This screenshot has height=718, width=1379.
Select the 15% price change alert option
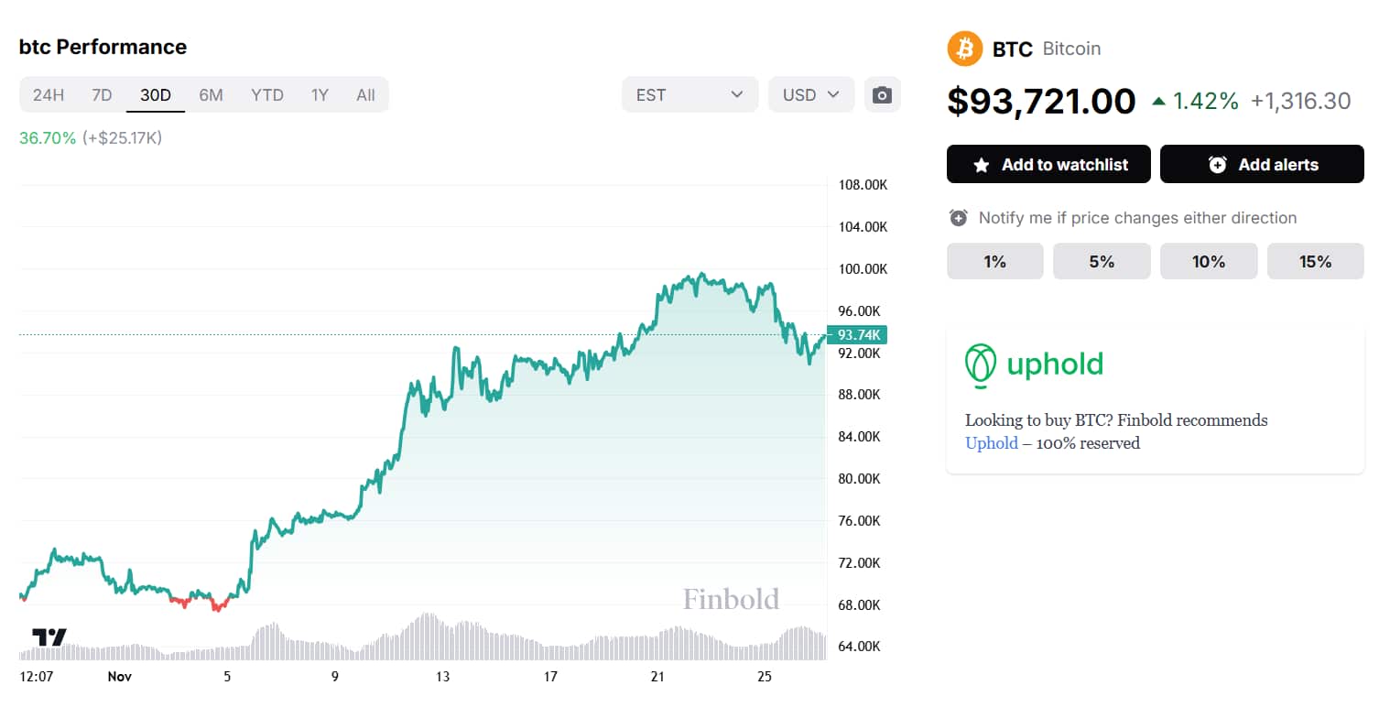(1315, 262)
